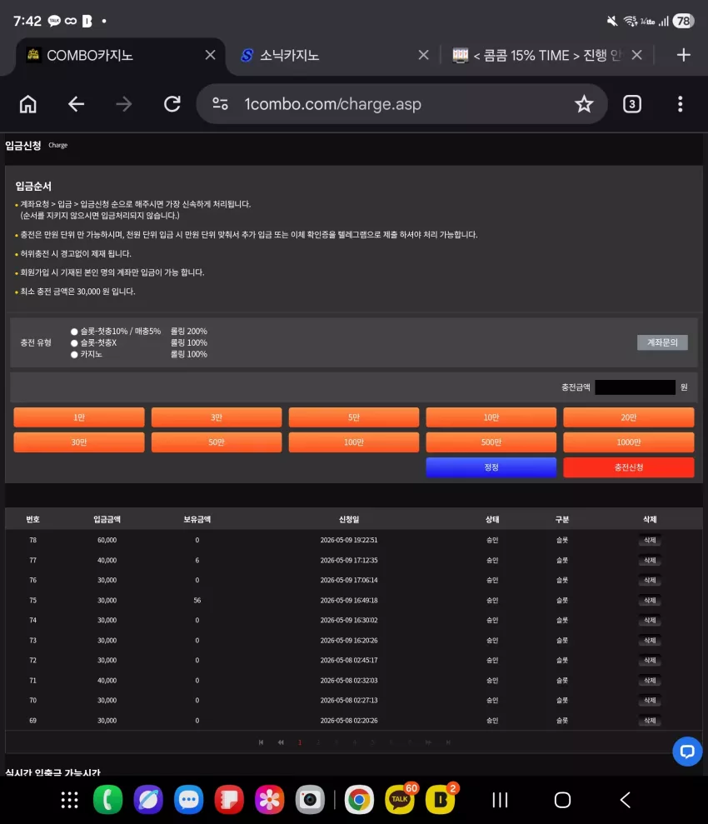
Task: Open the blue Messages app
Action: (x=188, y=800)
